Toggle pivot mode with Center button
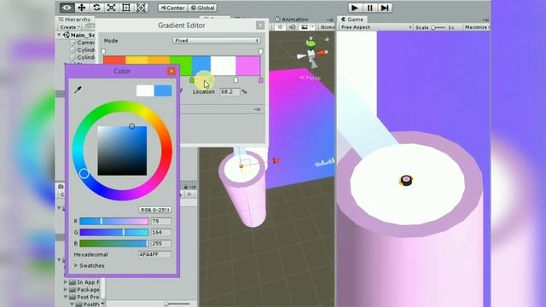This screenshot has width=546, height=307. [x=173, y=8]
